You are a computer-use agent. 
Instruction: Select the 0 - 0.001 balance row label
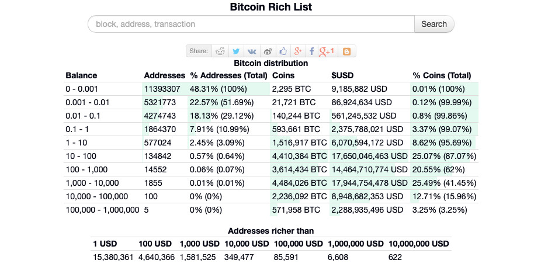click(x=82, y=89)
